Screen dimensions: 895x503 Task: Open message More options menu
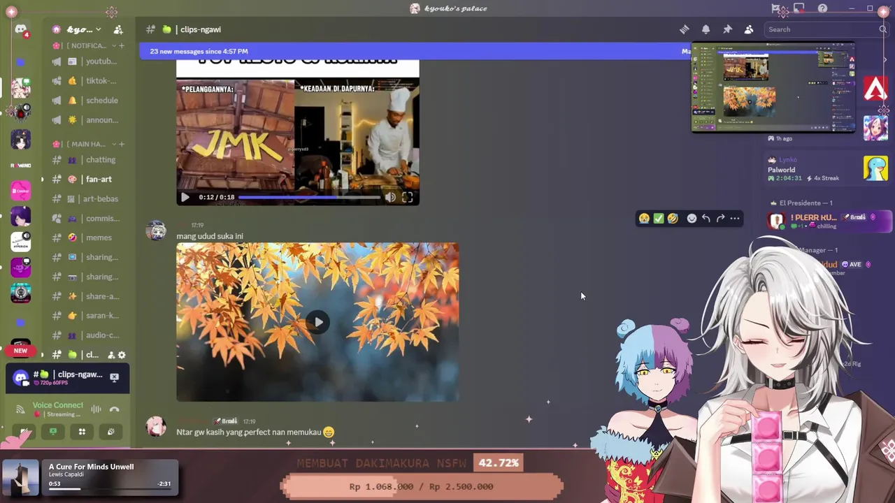pyautogui.click(x=735, y=219)
